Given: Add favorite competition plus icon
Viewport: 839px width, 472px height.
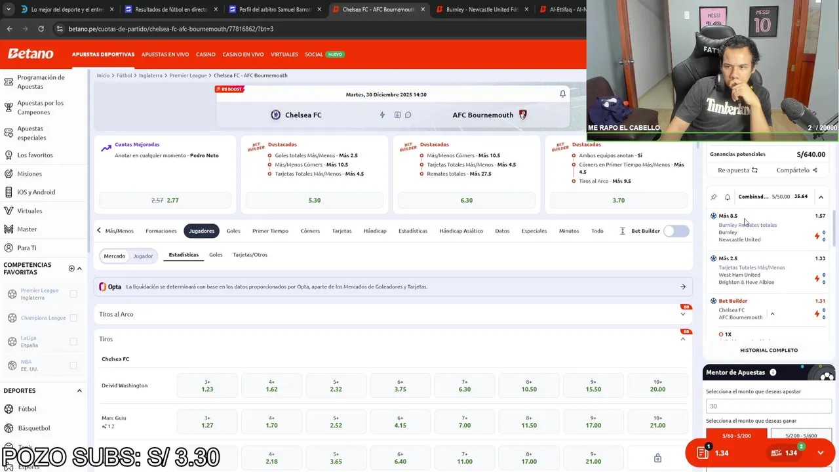Looking at the screenshot, I should 71,268.
